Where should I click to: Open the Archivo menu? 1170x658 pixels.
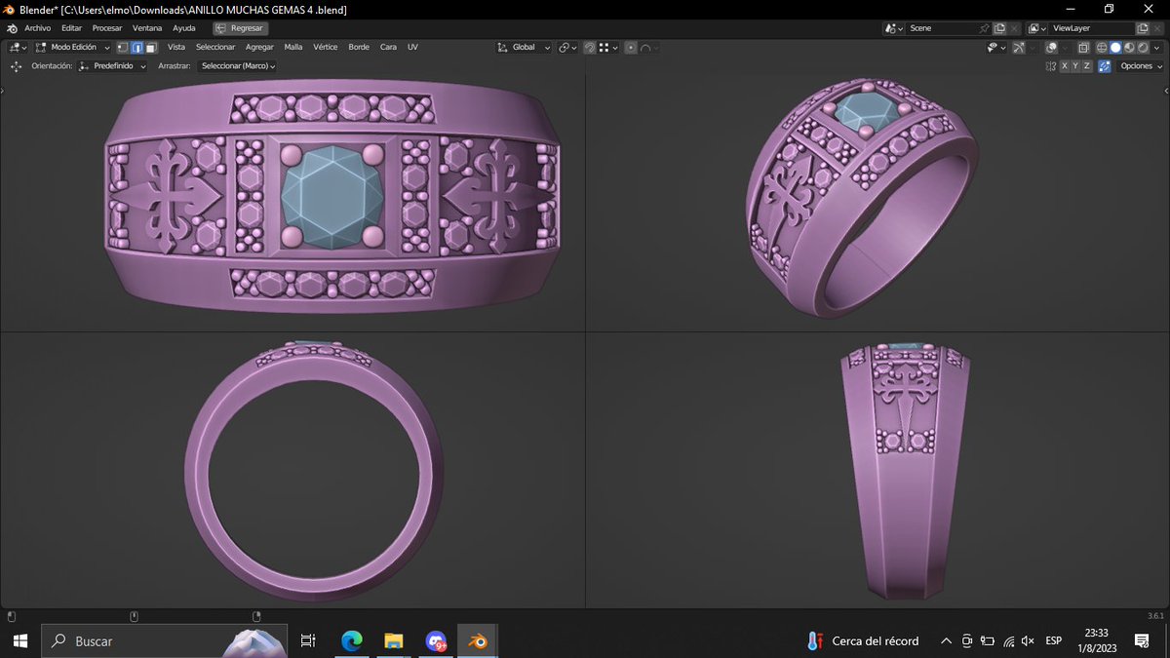click(x=37, y=28)
